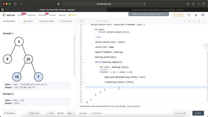Click Reset to default link
This screenshot has width=208, height=117.
pyautogui.click(x=134, y=106)
